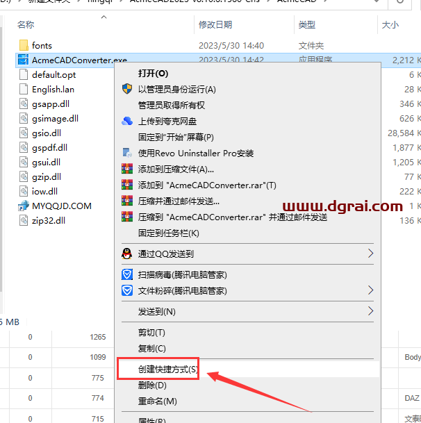Click the fonts folder icon
The image size is (421, 423).
click(x=24, y=45)
